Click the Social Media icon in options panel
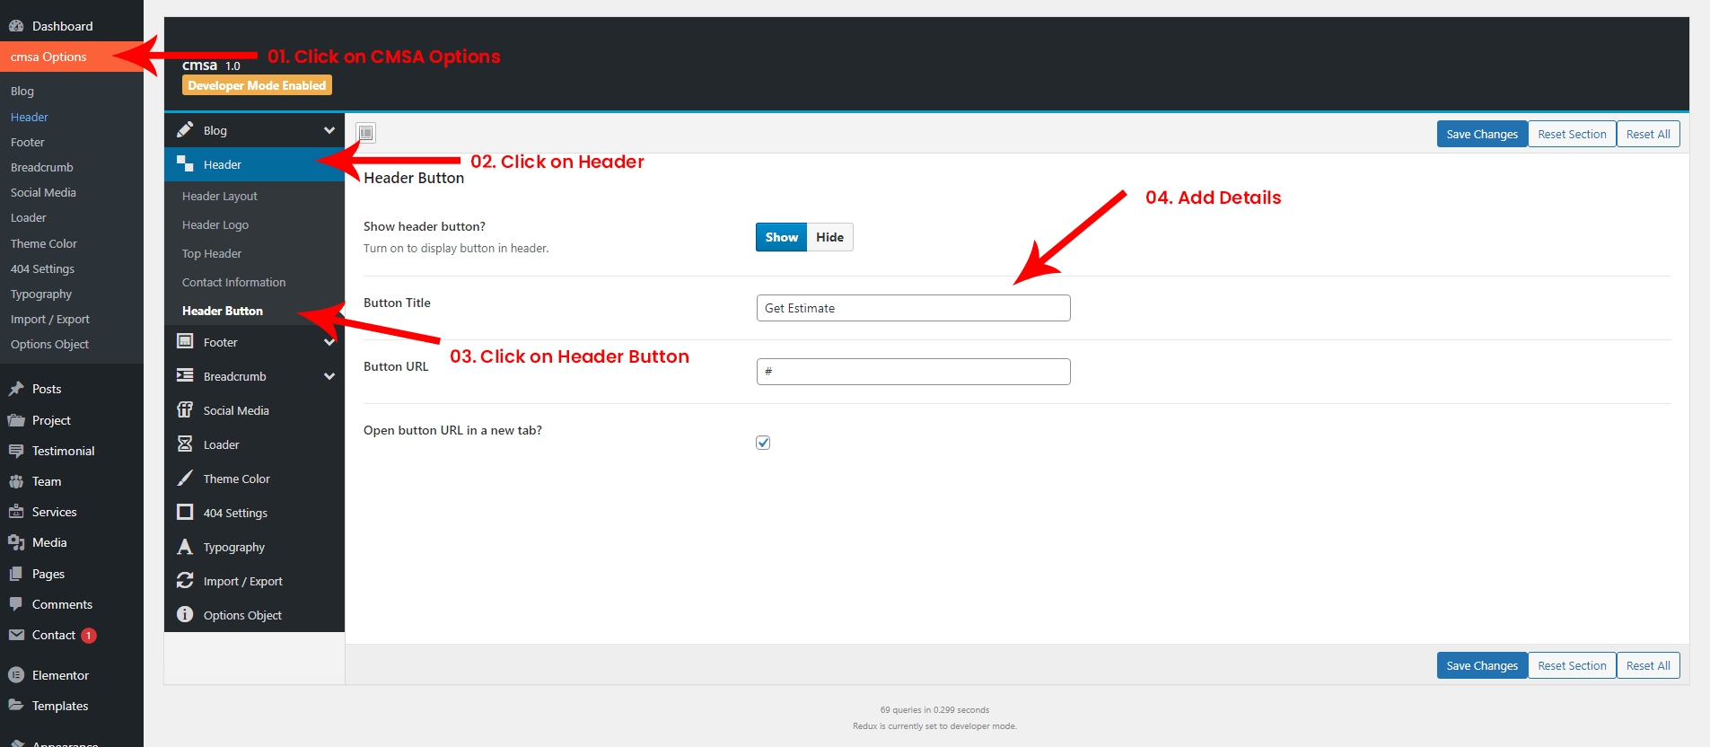 click(x=185, y=410)
